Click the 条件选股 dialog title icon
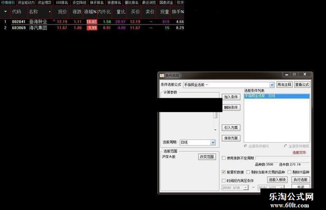Viewport: 326px width, 210px height. point(162,75)
